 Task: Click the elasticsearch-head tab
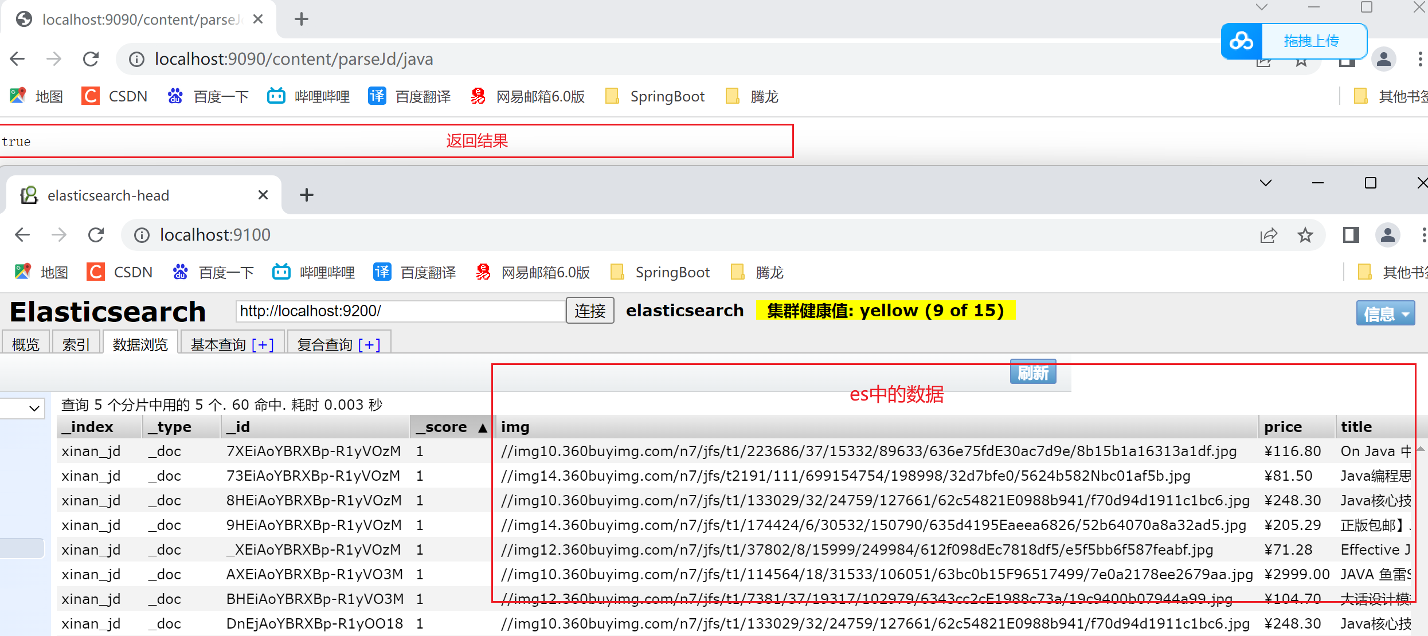[143, 195]
